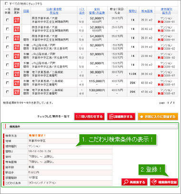Sort by 専有面積 header link

[x=147, y=11]
